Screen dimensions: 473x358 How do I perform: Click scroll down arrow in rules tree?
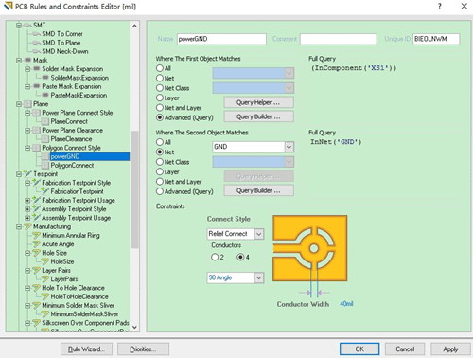click(134, 328)
